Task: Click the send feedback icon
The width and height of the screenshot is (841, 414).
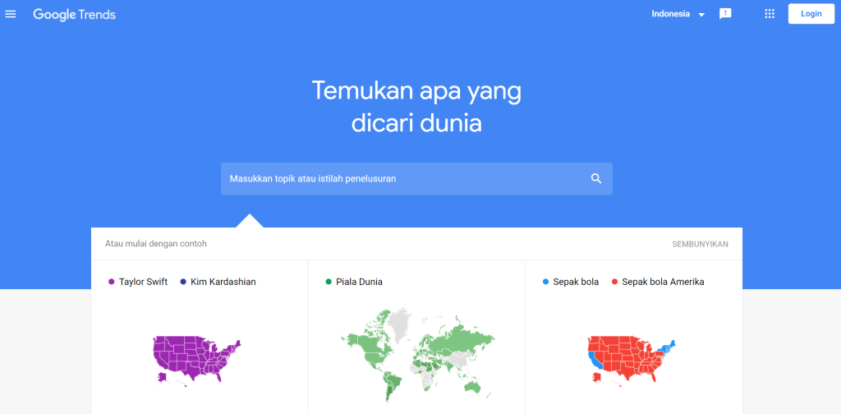Action: 725,15
